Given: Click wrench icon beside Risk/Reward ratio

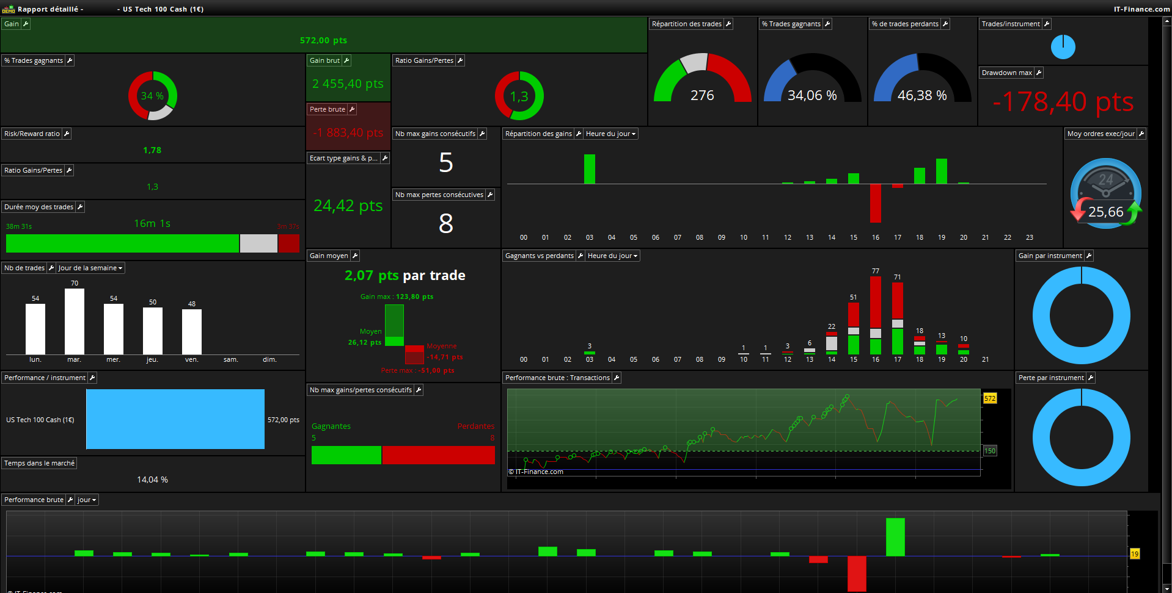Looking at the screenshot, I should pos(67,134).
